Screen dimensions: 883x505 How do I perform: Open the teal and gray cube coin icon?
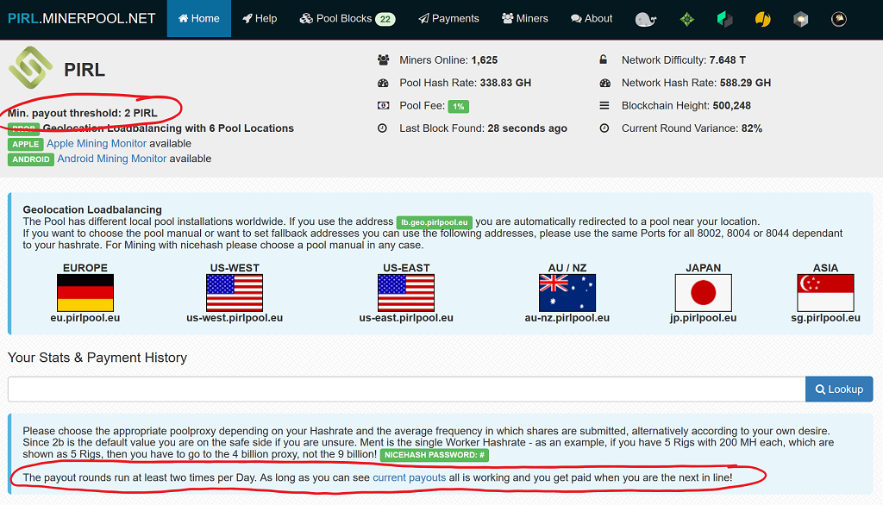point(724,20)
